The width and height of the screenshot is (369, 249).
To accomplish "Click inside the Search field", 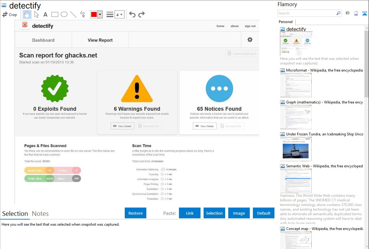I will pos(306,13).
